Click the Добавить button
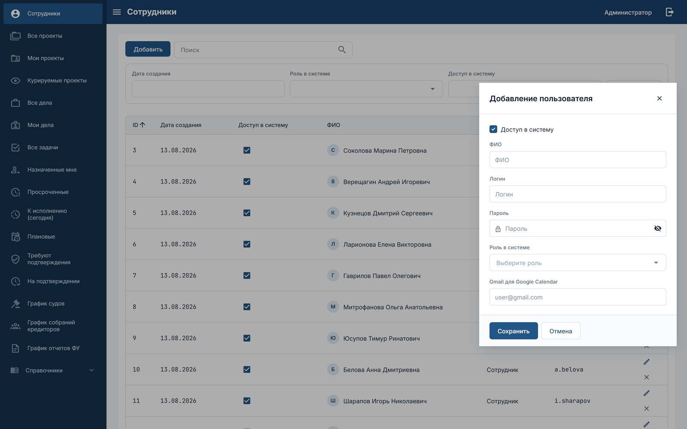This screenshot has width=687, height=429. coord(148,49)
